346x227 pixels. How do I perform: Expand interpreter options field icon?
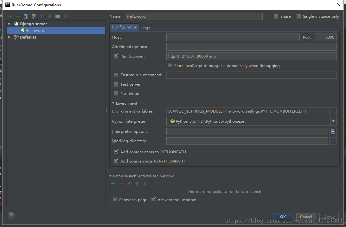(333, 132)
